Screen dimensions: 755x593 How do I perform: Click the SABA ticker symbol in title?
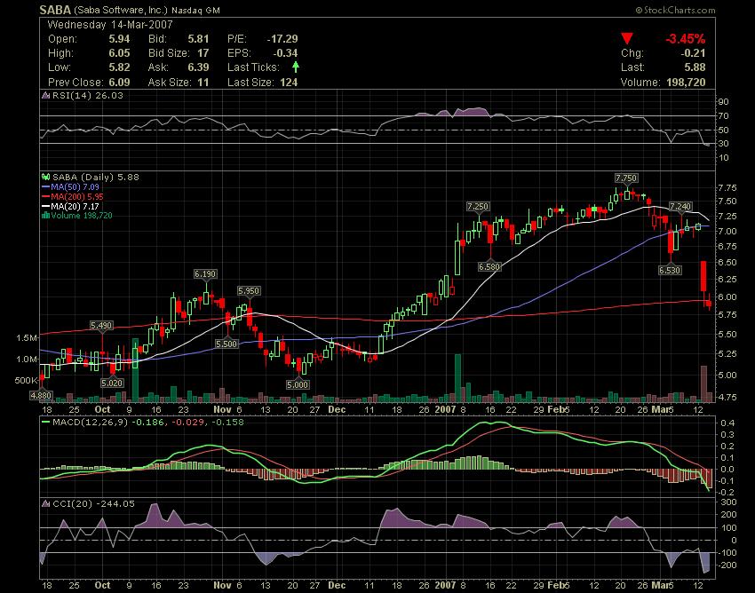(x=55, y=10)
